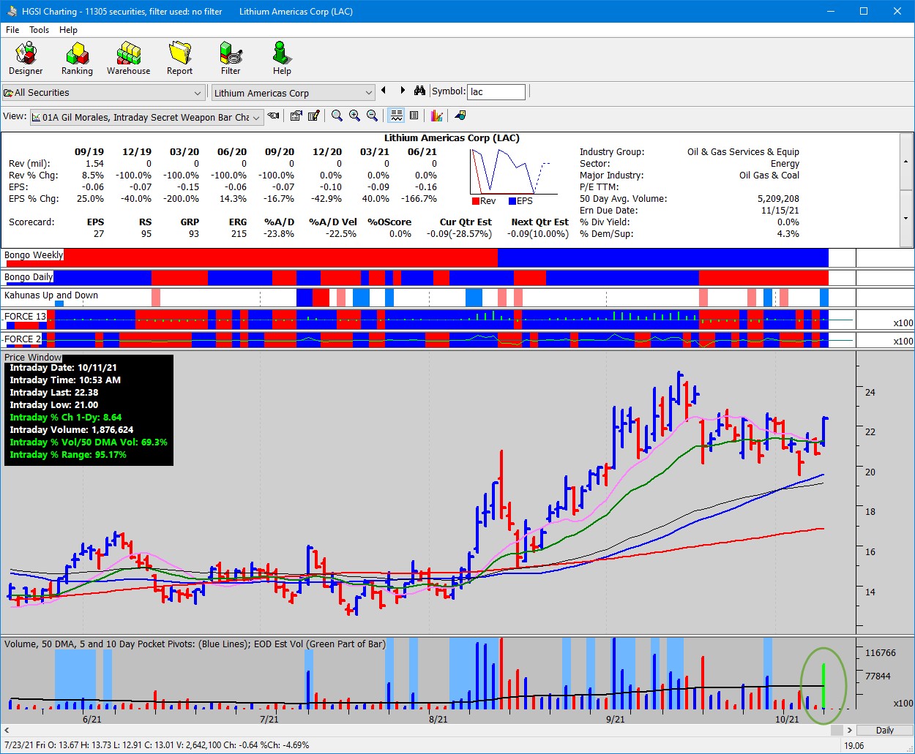Viewport: 915px width, 754px height.
Task: Click the status bar 7/23/21 quote text
Action: 157,745
